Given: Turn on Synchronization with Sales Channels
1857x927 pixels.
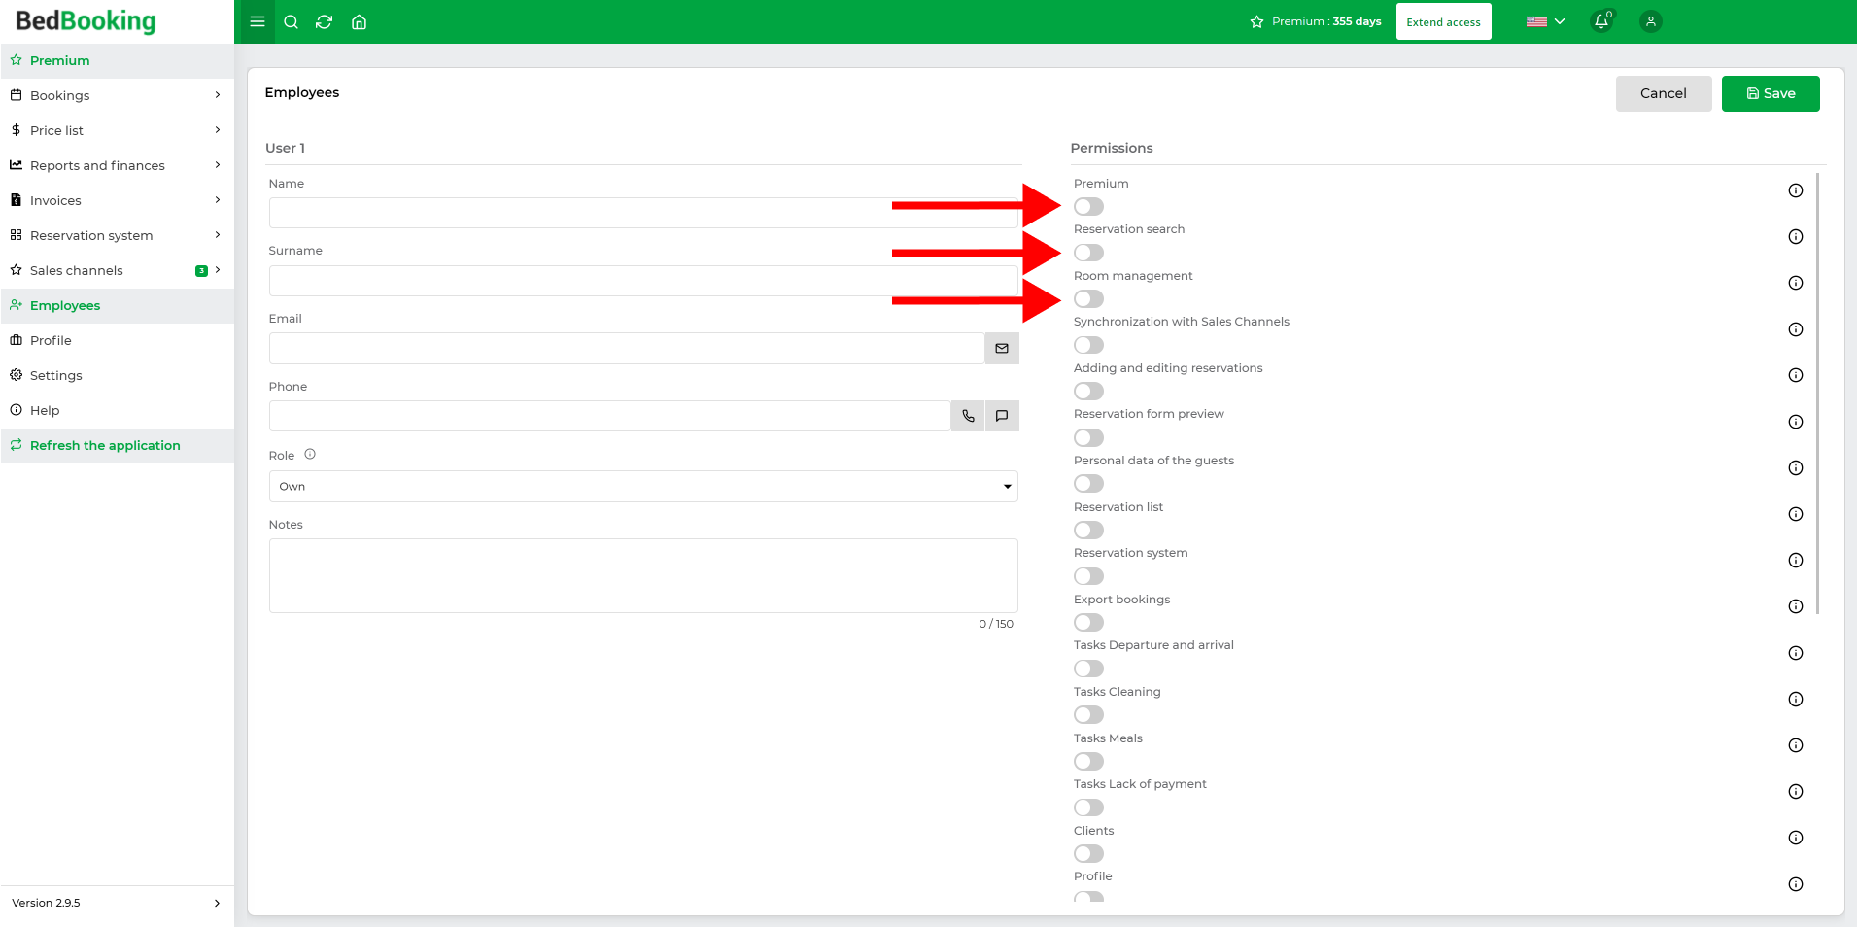Looking at the screenshot, I should coord(1088,345).
